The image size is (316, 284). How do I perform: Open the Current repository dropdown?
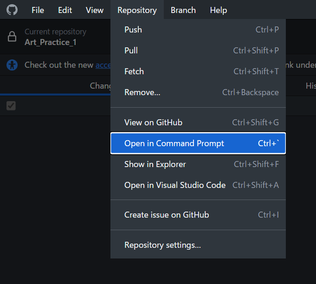[x=55, y=37]
